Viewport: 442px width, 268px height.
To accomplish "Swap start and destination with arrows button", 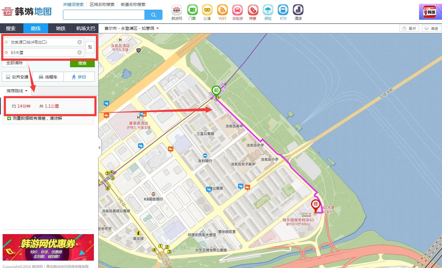I will (90, 47).
